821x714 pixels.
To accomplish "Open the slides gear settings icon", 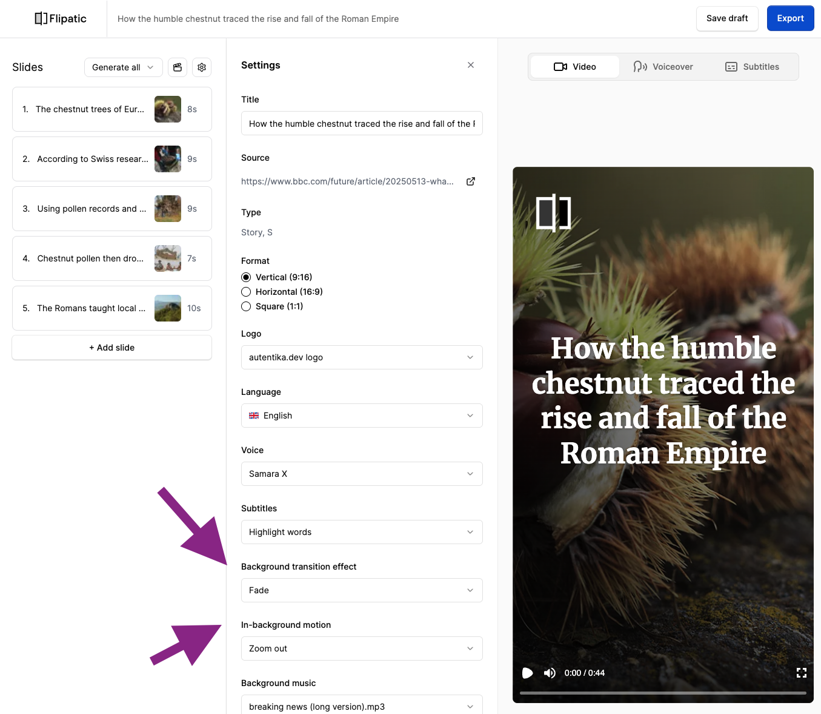I will [202, 67].
